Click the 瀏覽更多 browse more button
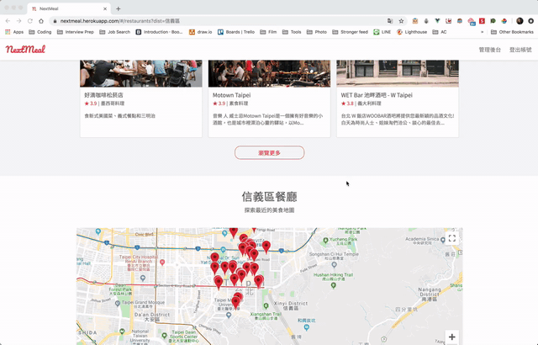 tap(269, 153)
